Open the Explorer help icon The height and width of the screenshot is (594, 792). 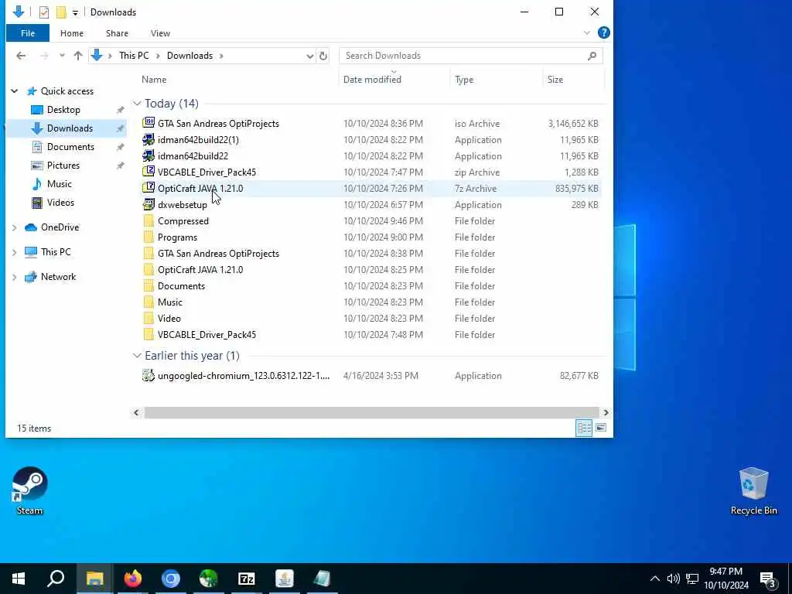603,32
